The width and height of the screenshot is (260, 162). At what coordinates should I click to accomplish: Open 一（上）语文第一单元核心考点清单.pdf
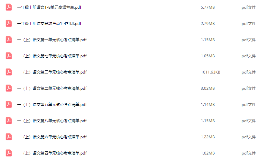(x=52, y=40)
